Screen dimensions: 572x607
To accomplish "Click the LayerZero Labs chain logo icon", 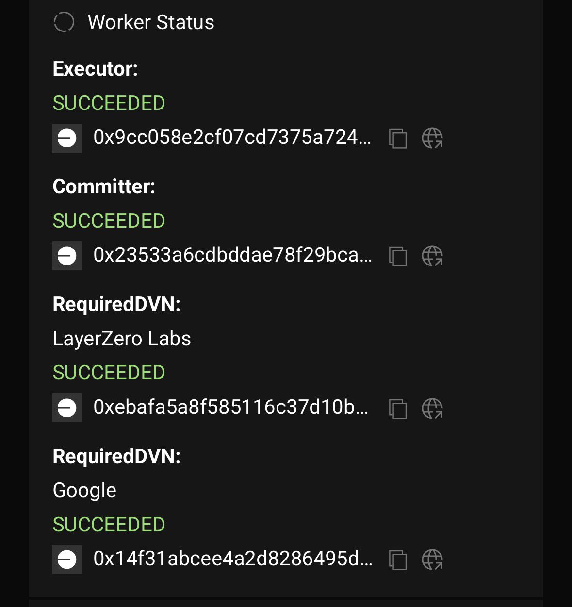I will click(x=67, y=408).
